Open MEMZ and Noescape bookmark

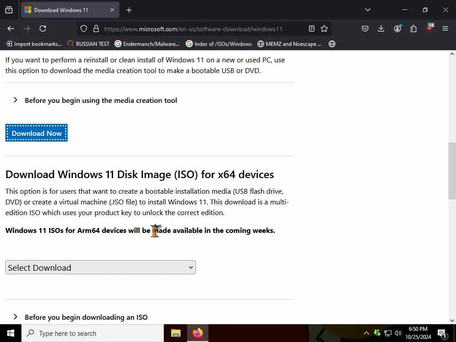[x=289, y=44]
